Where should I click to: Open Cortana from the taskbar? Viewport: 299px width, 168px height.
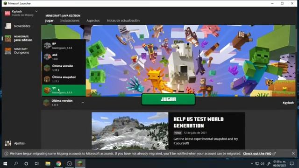26,163
